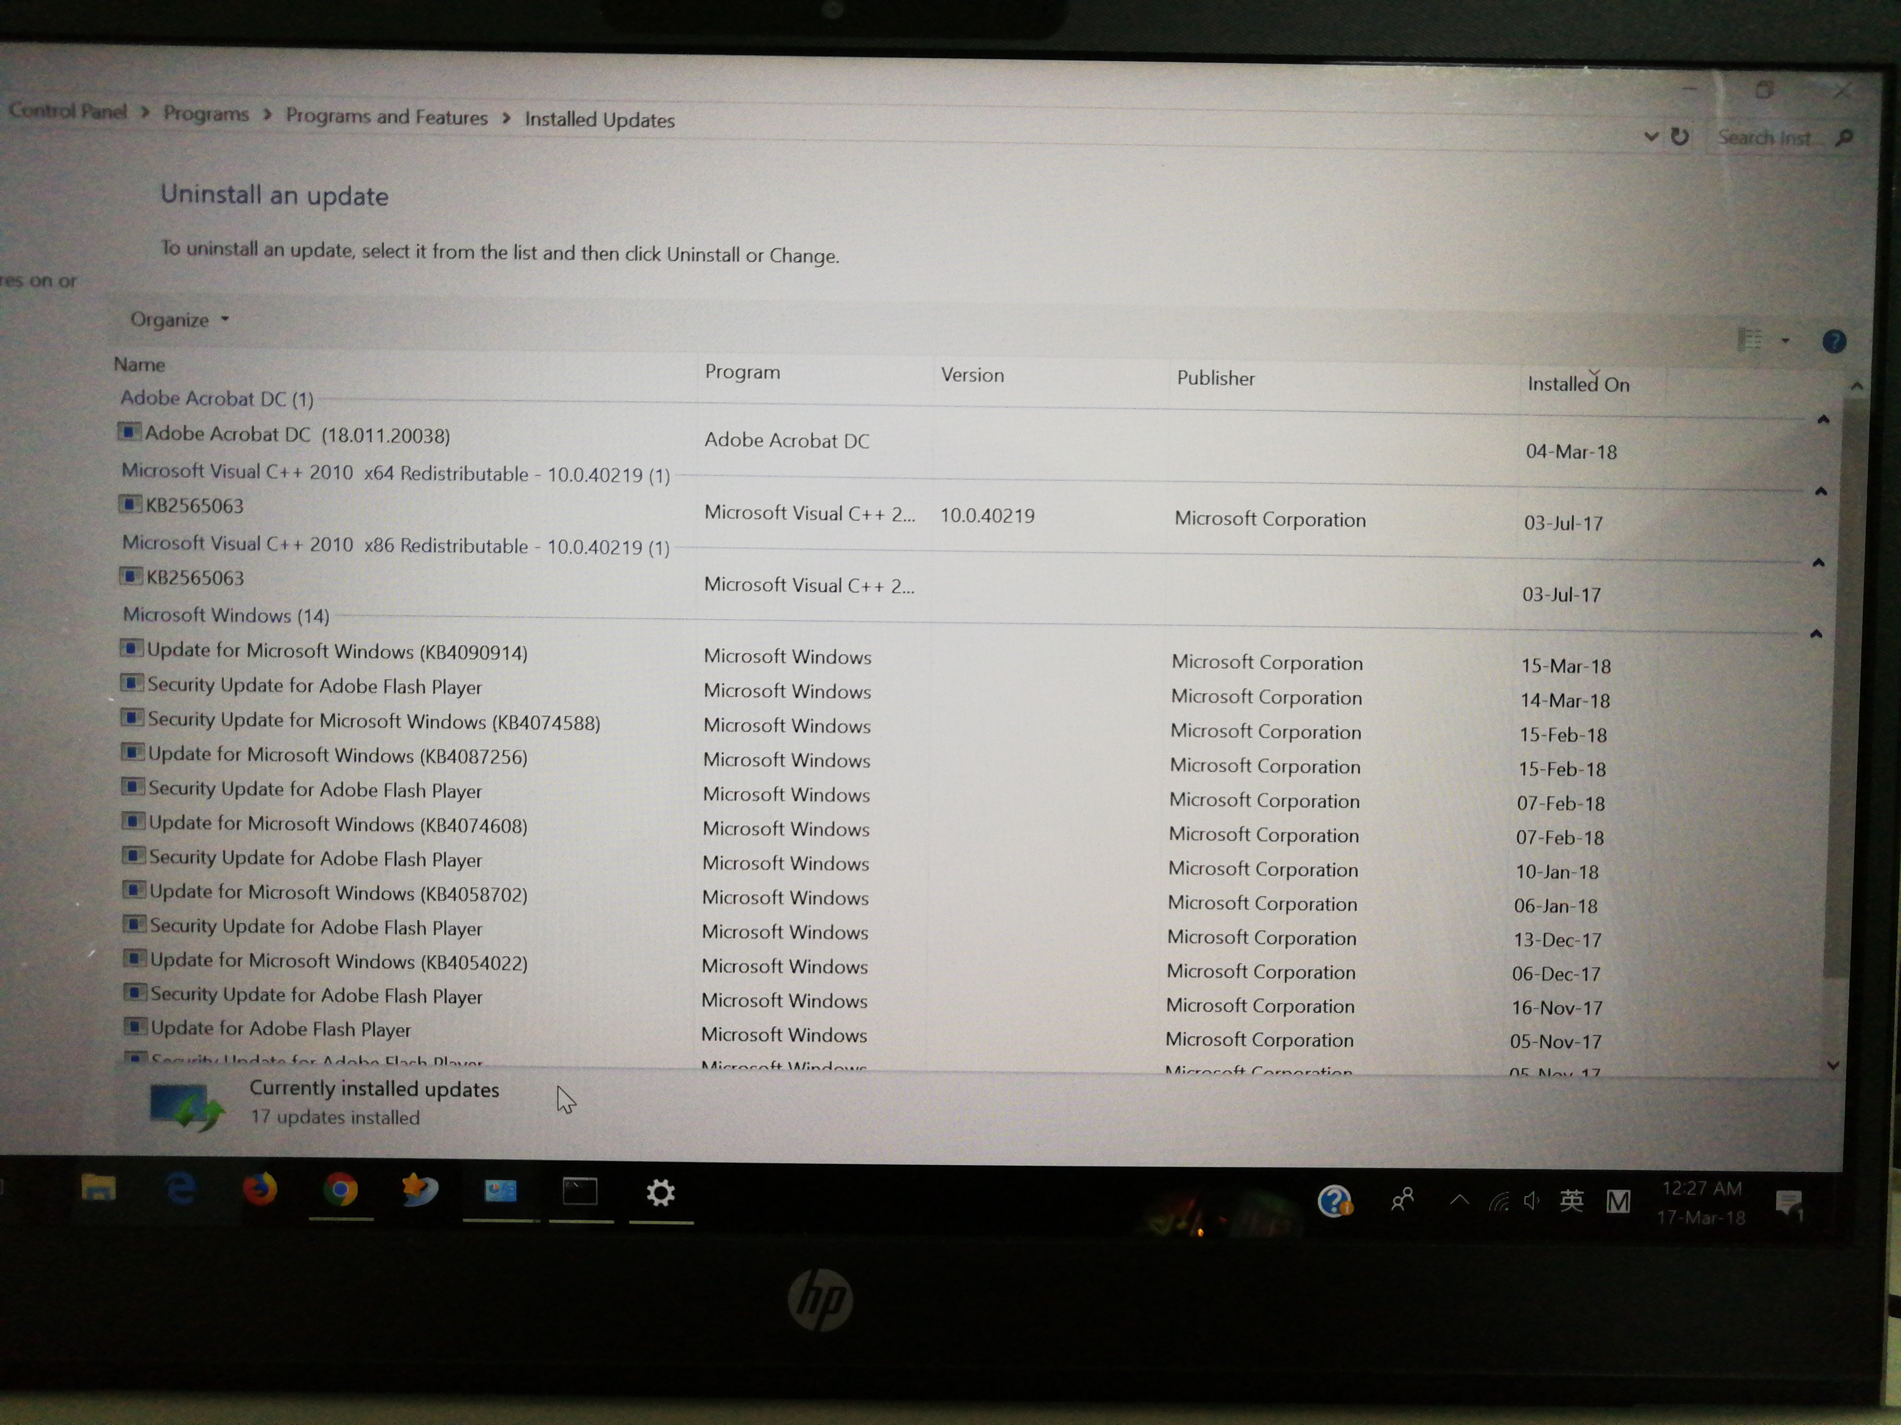Click the blue help icon in toolbar
This screenshot has width=1901, height=1425.
(1834, 341)
